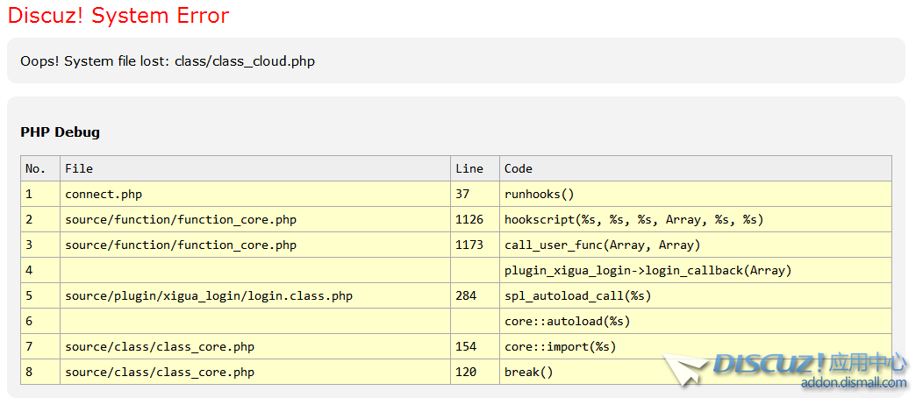The image size is (923, 405).
Task: Click the runhooks() code cell
Action: [539, 194]
